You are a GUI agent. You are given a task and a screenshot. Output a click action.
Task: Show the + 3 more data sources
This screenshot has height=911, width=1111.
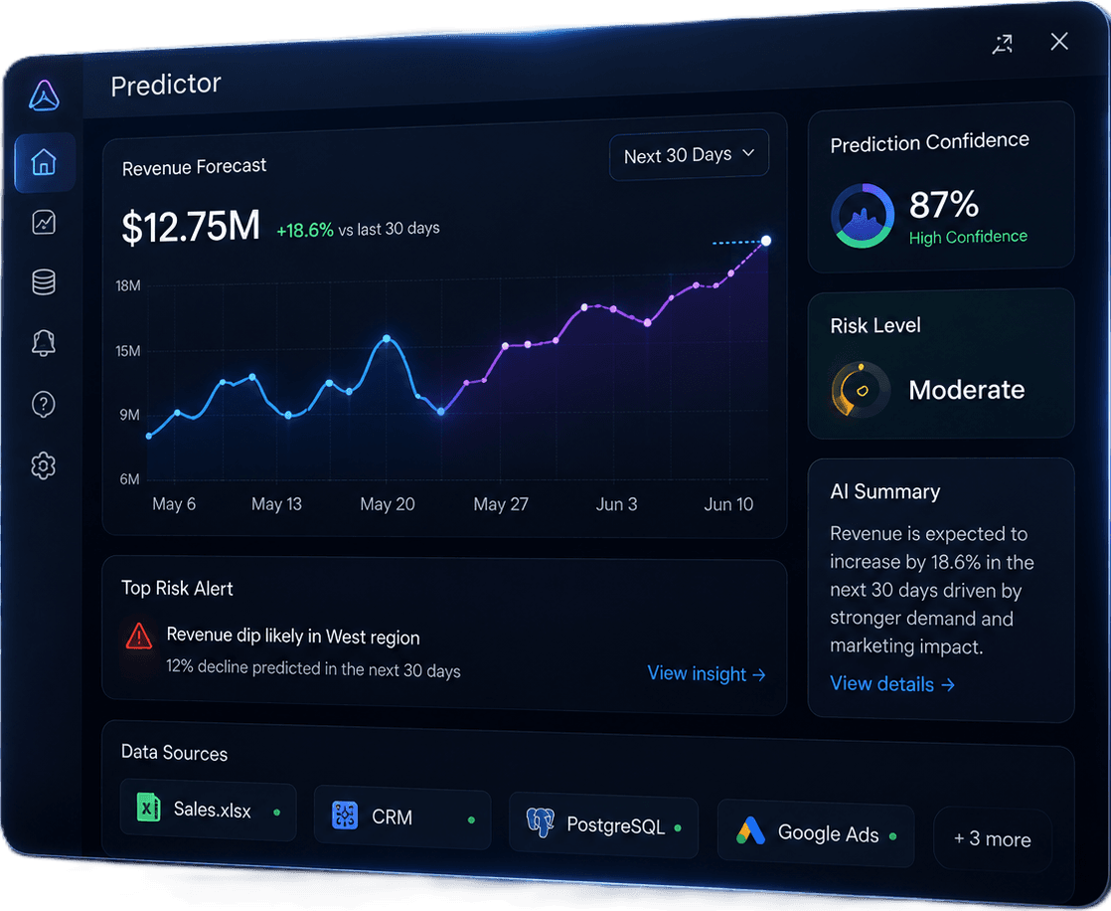point(992,839)
